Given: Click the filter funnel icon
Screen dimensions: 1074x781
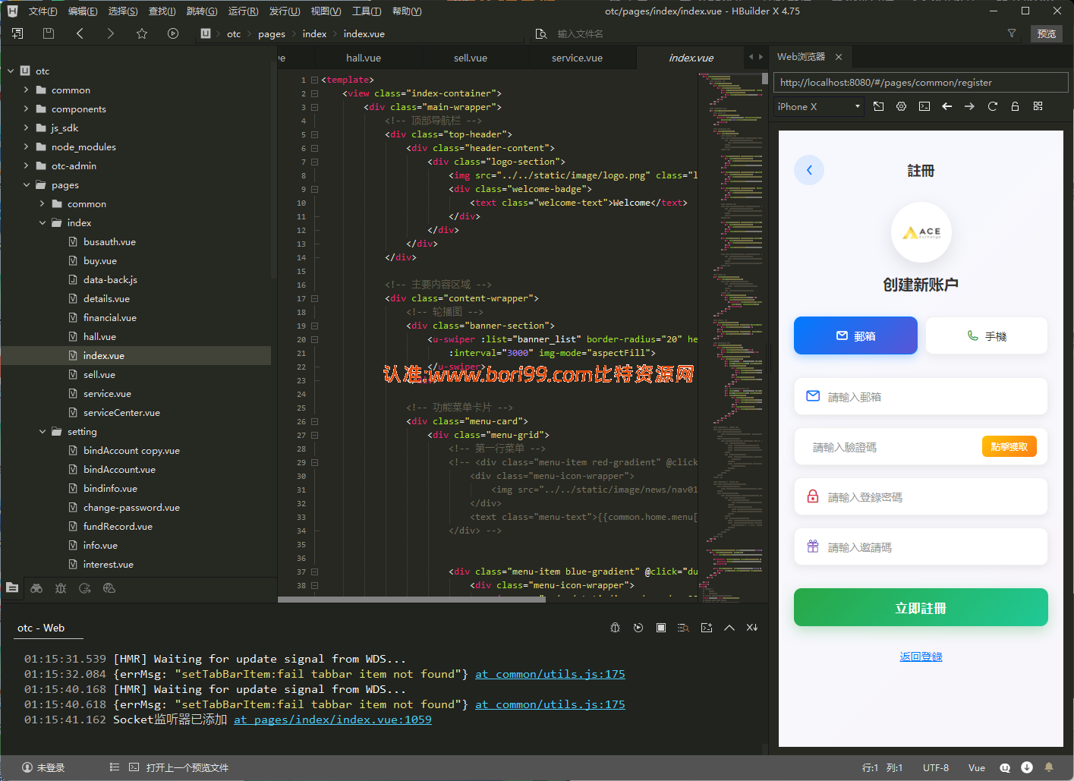Looking at the screenshot, I should [x=1012, y=33].
